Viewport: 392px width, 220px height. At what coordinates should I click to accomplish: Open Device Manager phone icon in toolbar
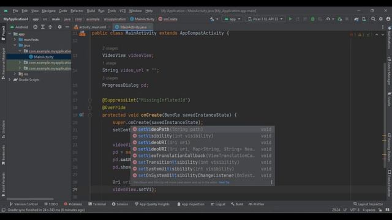coord(364,19)
